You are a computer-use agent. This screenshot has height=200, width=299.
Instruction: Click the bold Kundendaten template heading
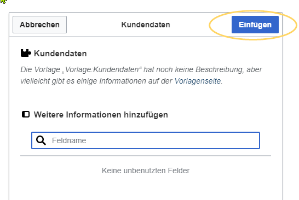coord(60,54)
